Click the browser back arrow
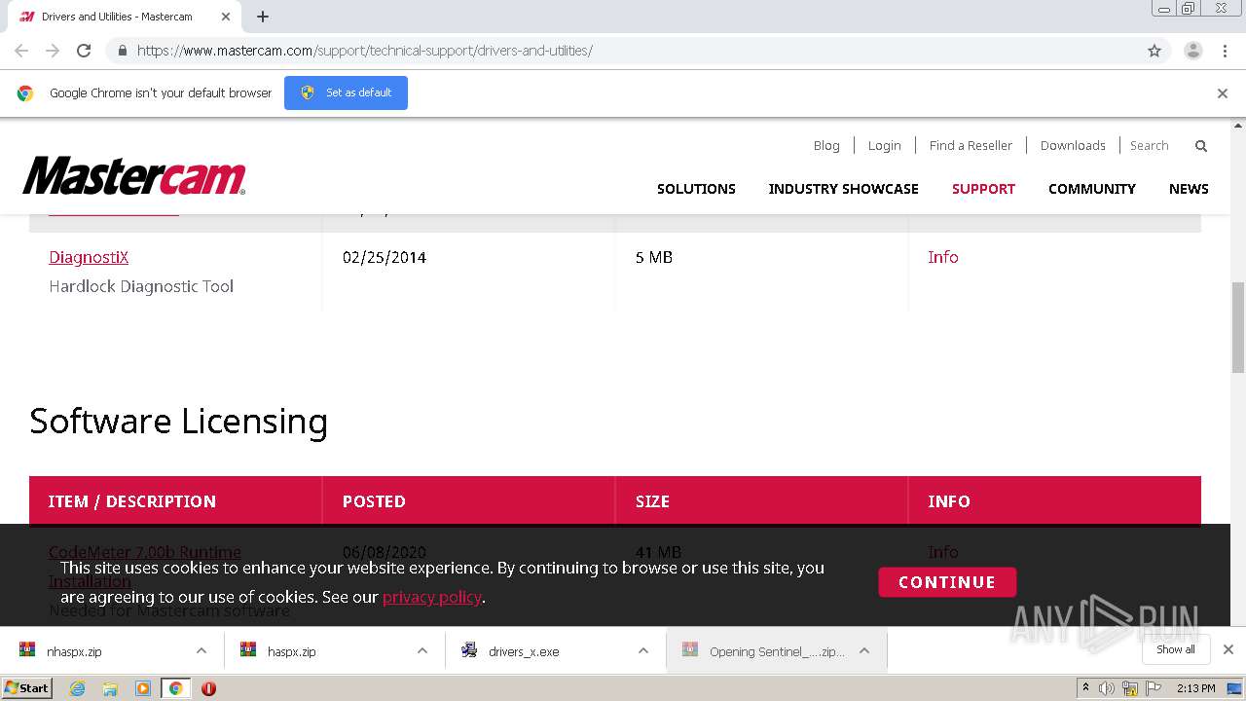1246x701 pixels. point(21,51)
